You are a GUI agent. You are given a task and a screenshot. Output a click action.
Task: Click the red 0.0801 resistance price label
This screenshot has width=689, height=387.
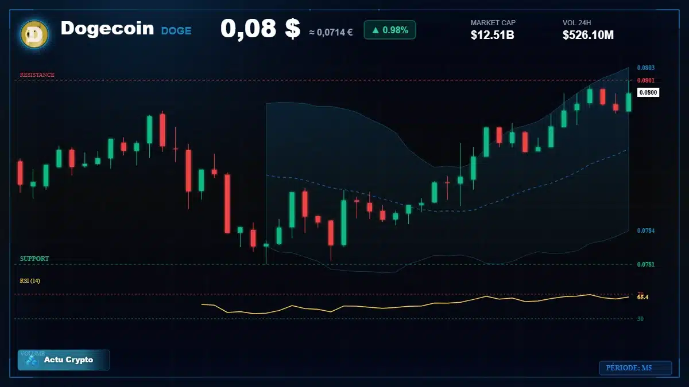coord(646,80)
